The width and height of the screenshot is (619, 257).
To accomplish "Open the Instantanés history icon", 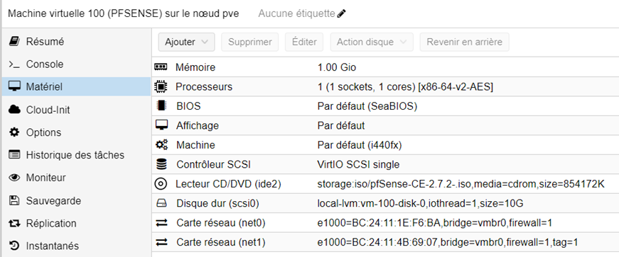I will (x=14, y=246).
